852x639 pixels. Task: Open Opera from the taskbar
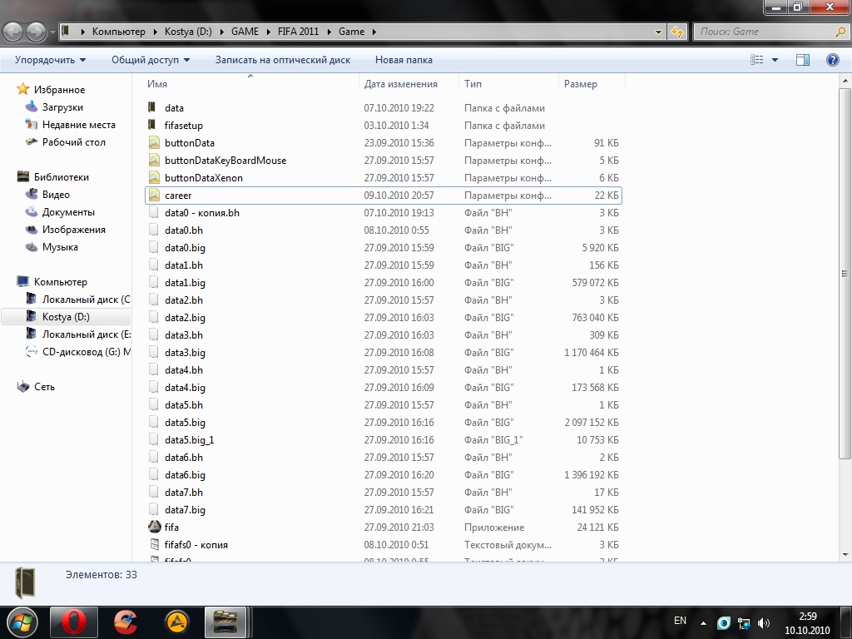[74, 622]
